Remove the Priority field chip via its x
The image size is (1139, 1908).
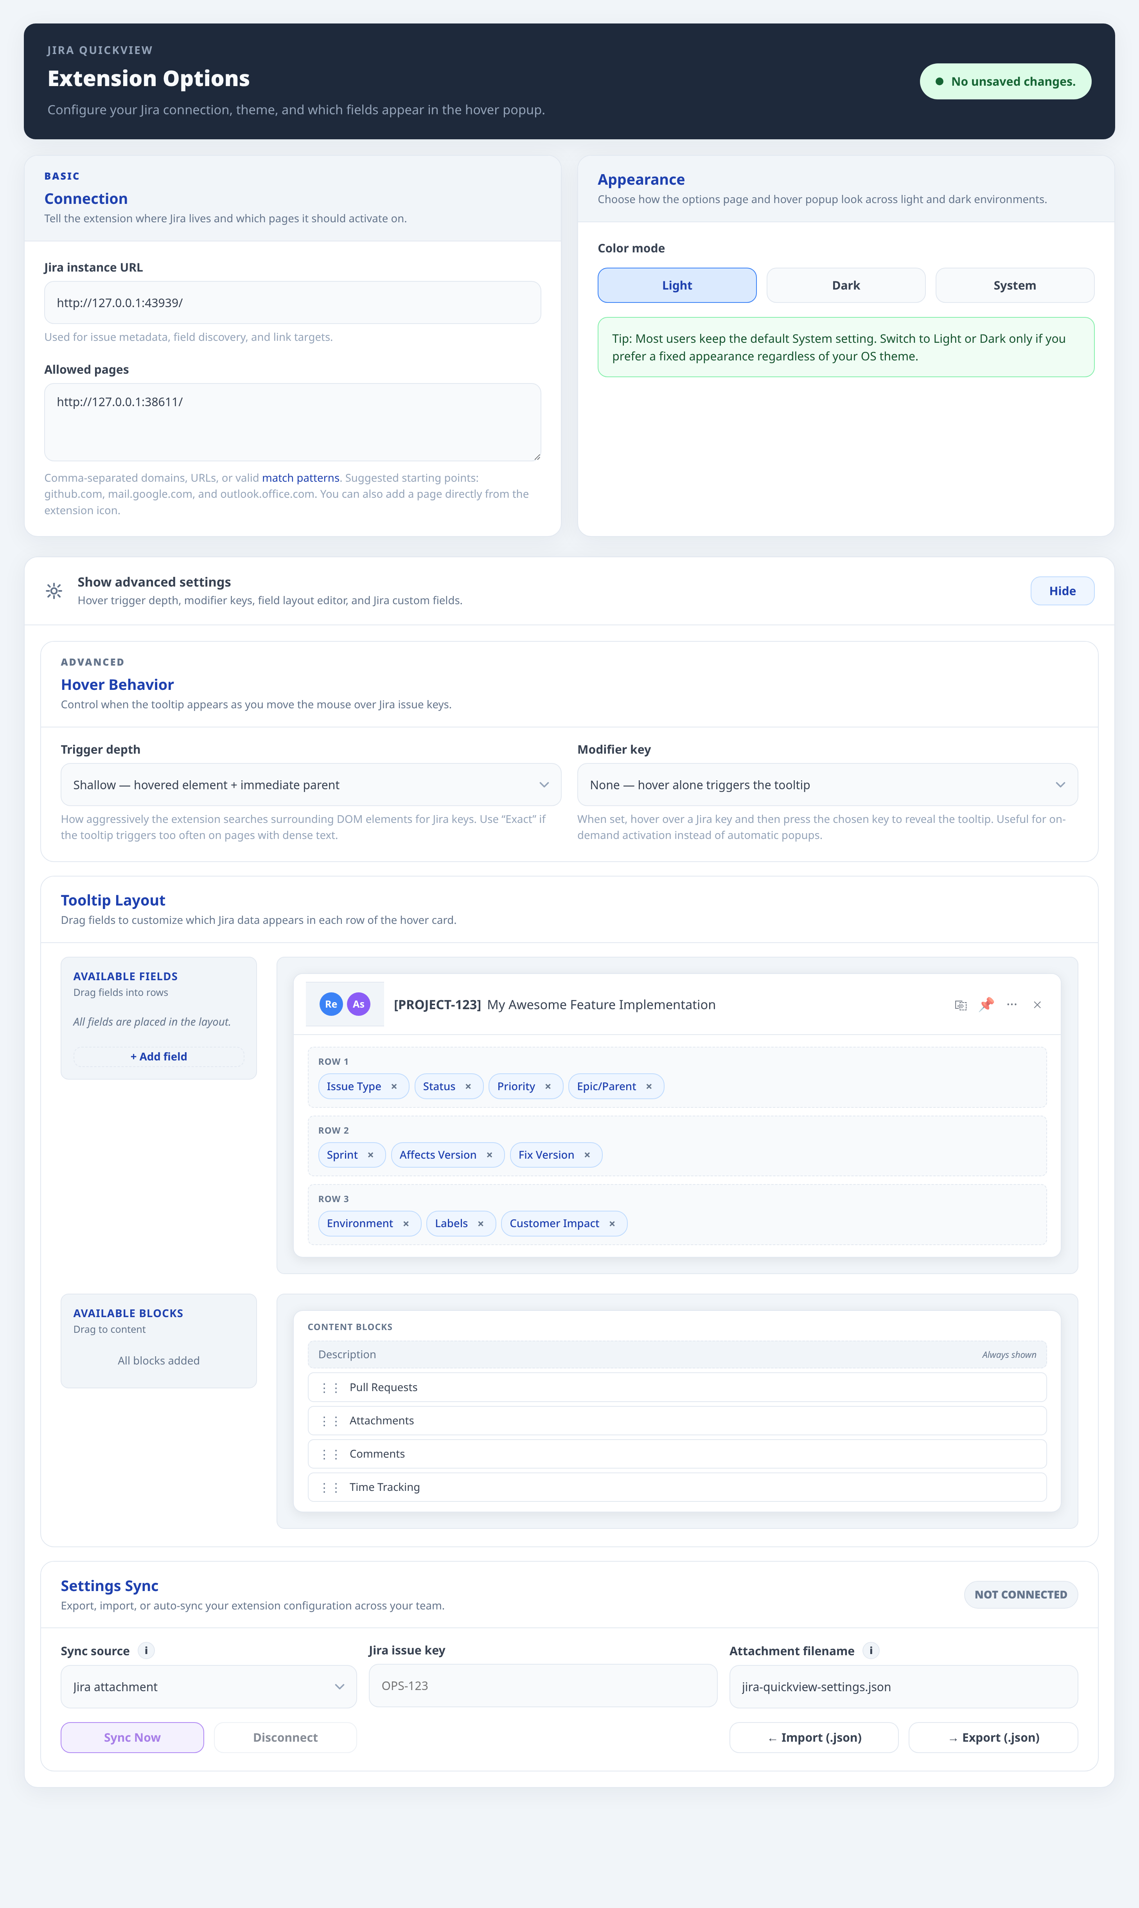[548, 1086]
